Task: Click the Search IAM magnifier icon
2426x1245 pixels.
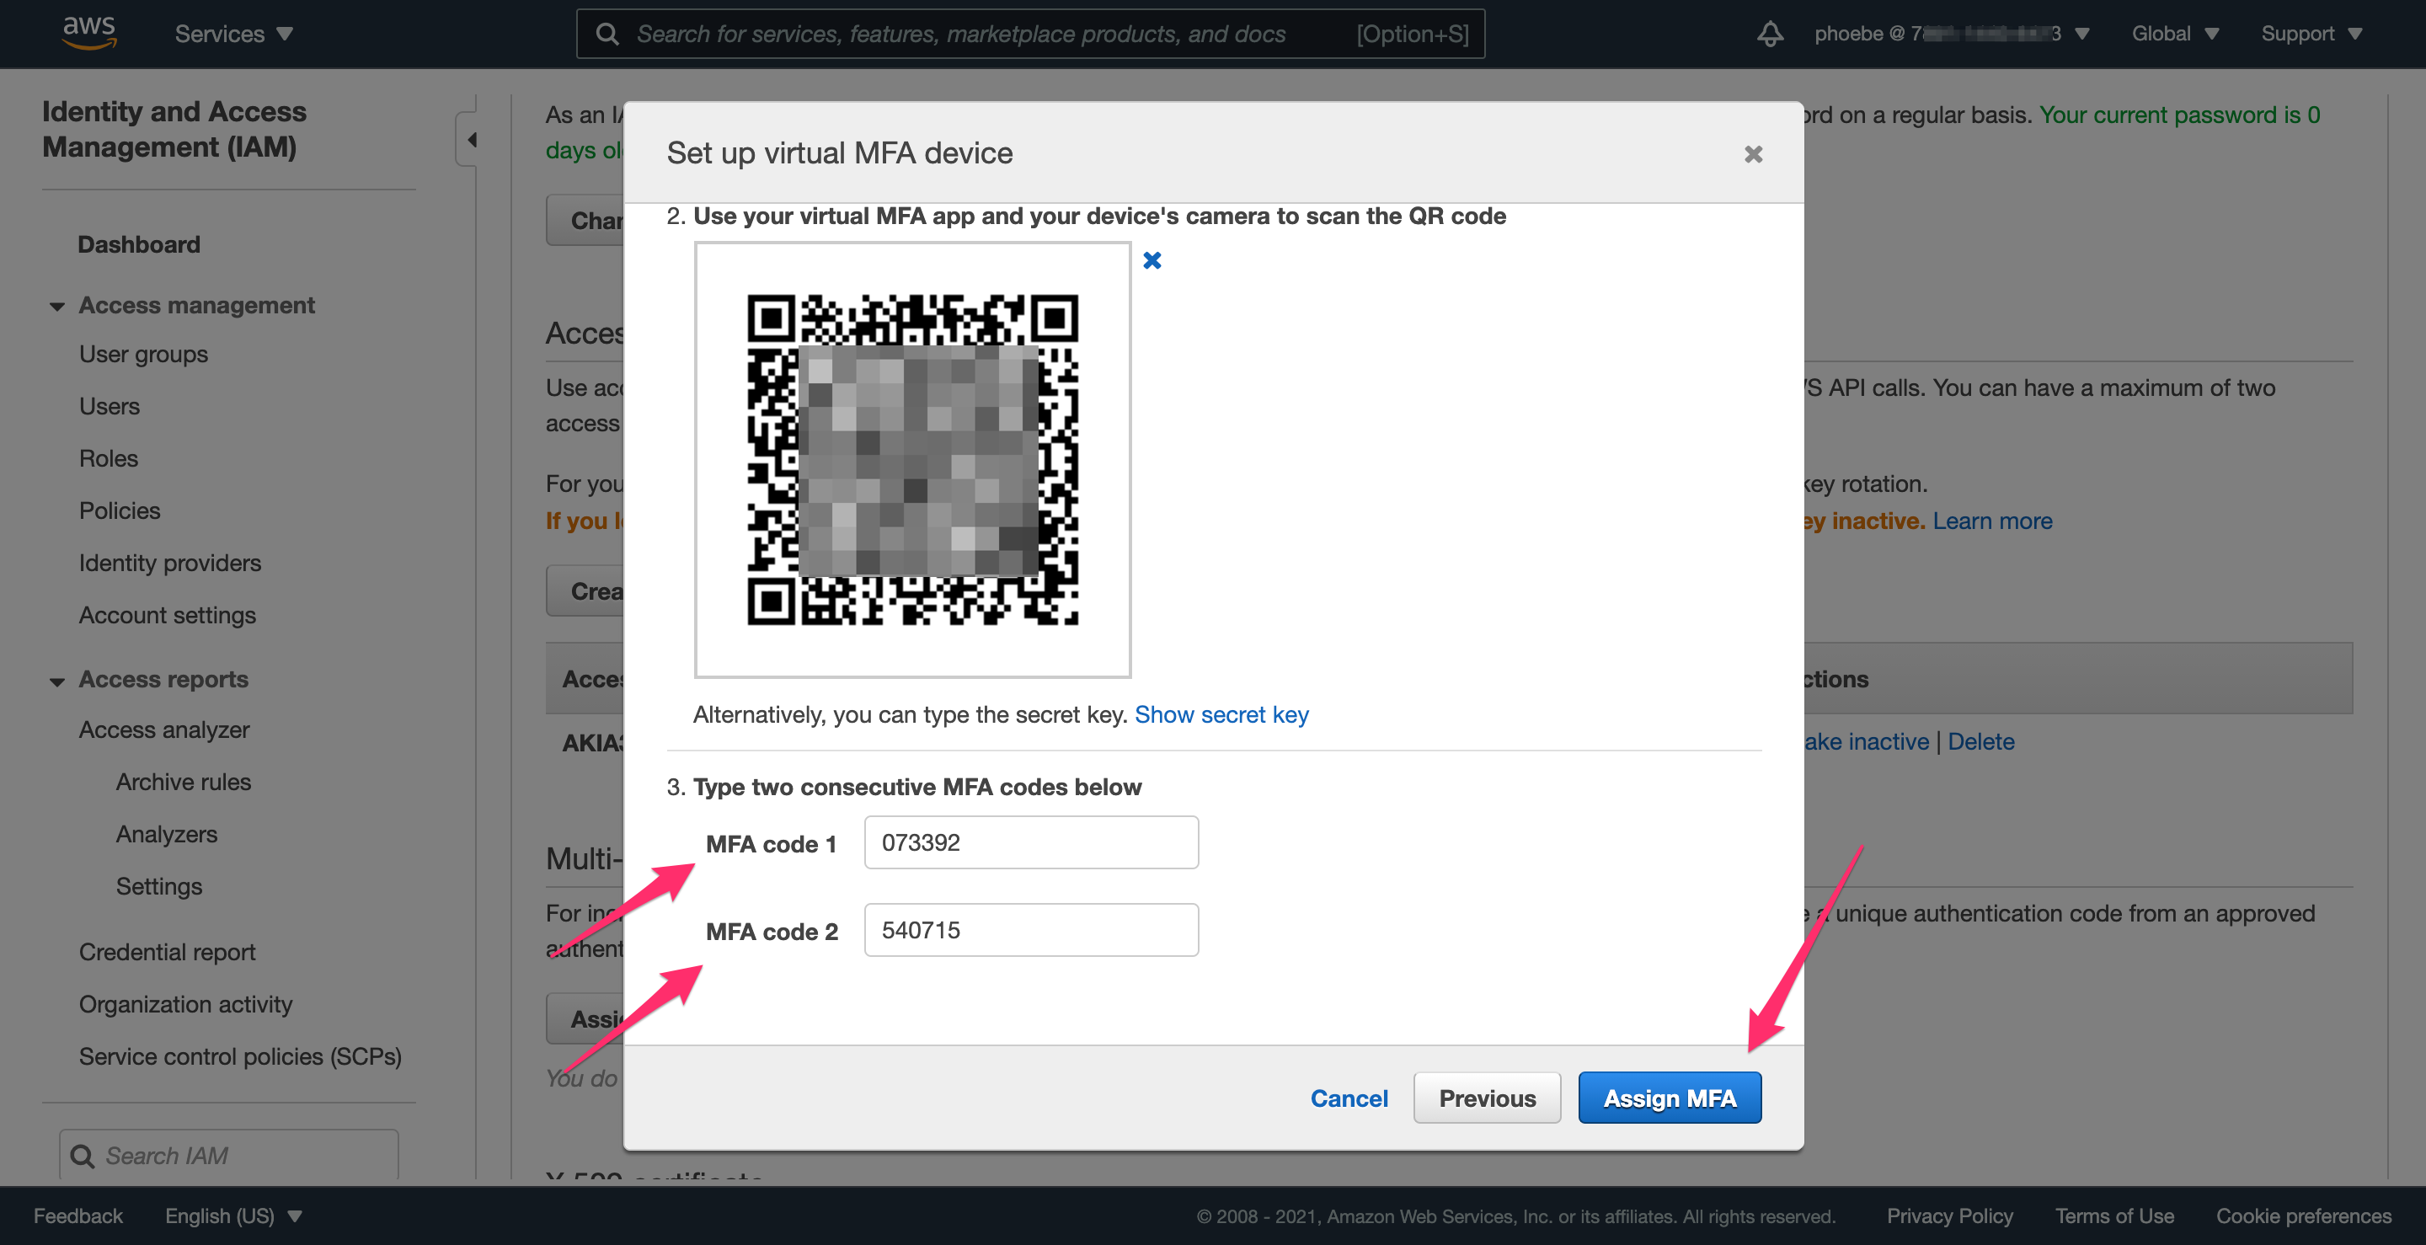Action: click(x=83, y=1156)
